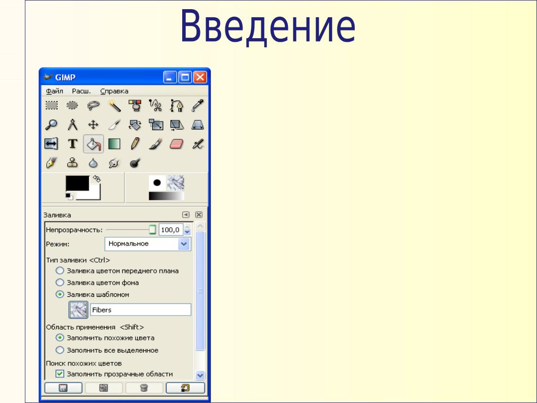The image size is (537, 403).
Task: Choose the Rotate tool
Action: click(135, 125)
